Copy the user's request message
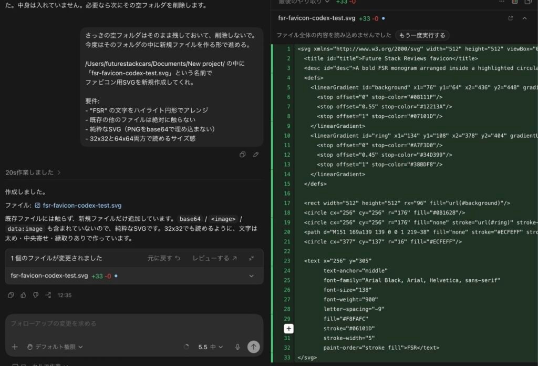The width and height of the screenshot is (538, 366). (x=242, y=155)
